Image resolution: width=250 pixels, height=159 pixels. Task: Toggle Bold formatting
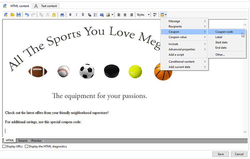70,15
